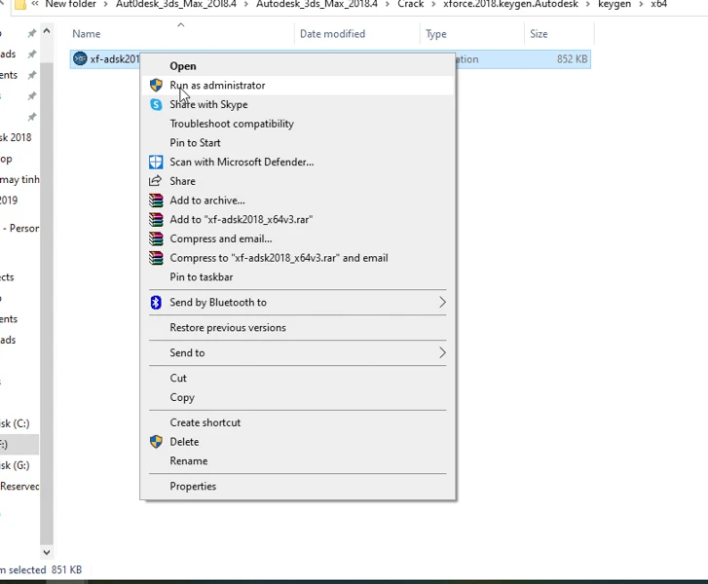Click the pin icon next to ents item
Screen dimensions: 708x584
click(x=31, y=75)
